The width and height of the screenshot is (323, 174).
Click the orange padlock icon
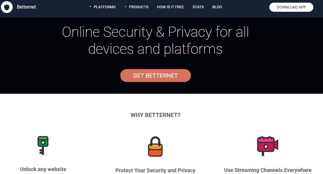(155, 146)
